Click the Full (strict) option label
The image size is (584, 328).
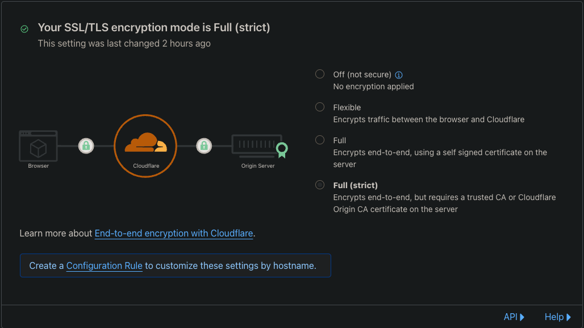[356, 185]
